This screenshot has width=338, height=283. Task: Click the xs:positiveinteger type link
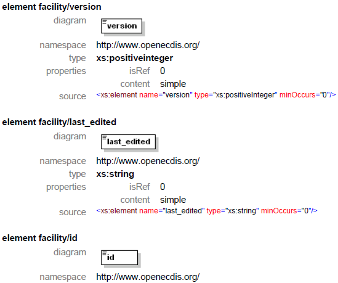(134, 59)
